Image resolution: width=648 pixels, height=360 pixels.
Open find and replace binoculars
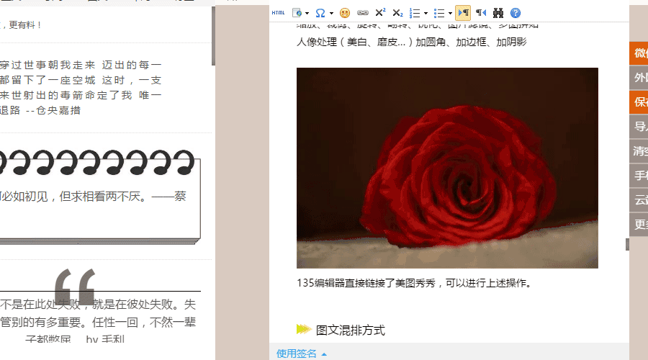498,13
